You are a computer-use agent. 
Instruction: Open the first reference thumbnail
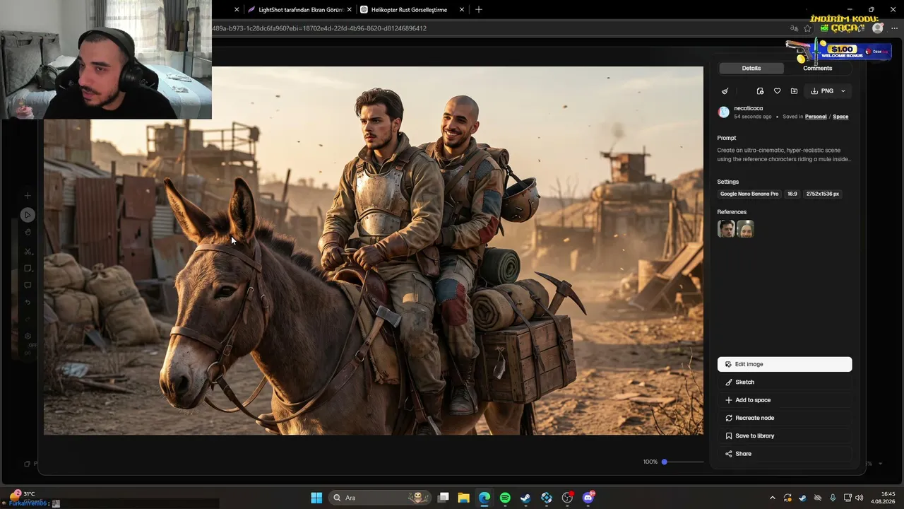coord(726,228)
